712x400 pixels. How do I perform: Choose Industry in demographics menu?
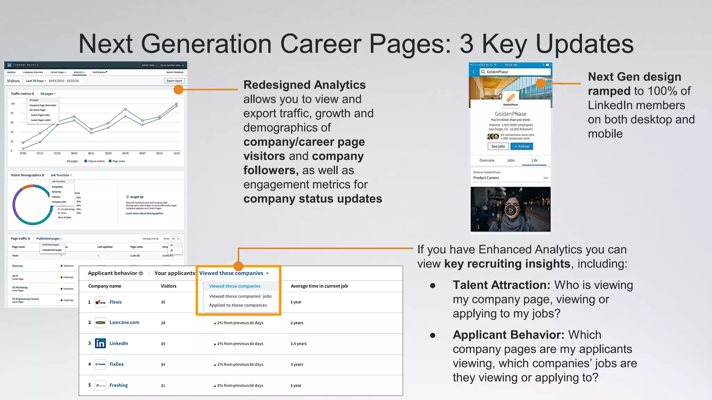[56, 197]
